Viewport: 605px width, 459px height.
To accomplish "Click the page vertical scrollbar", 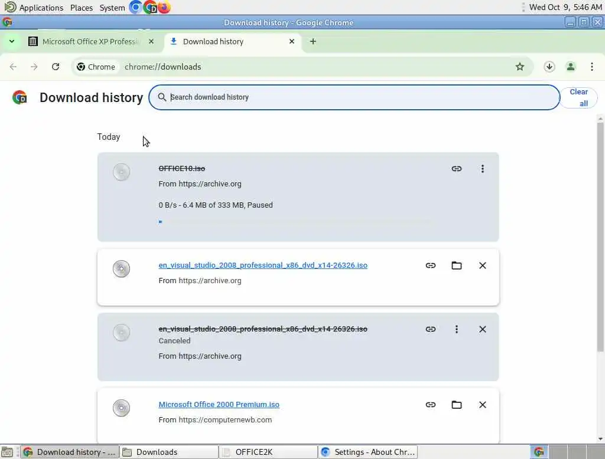I will pyautogui.click(x=600, y=237).
